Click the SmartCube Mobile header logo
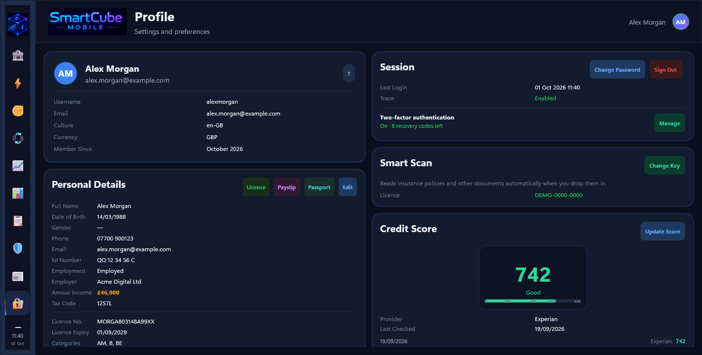Viewport: 702px width, 355px height. pyautogui.click(x=87, y=22)
